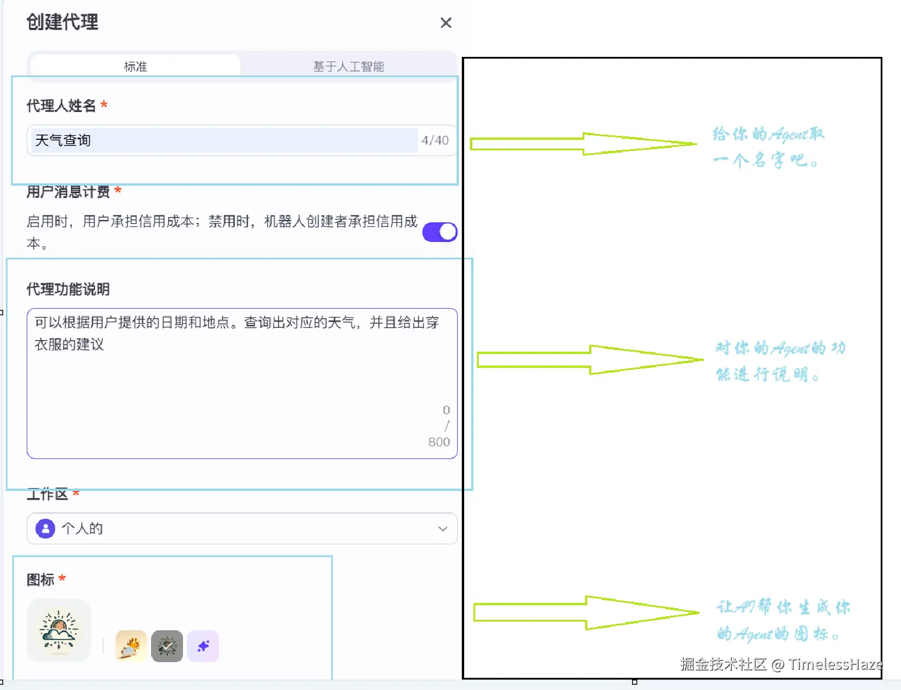Select the dark sketched weather icon with checkmark
Image resolution: width=901 pixels, height=690 pixels.
166,646
